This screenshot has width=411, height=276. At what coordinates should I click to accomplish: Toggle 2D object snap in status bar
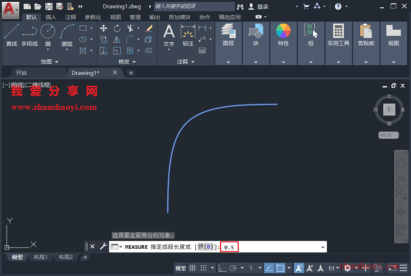click(x=280, y=268)
